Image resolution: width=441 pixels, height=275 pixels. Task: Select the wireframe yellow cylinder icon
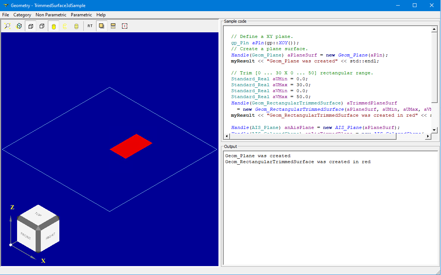coord(65,26)
